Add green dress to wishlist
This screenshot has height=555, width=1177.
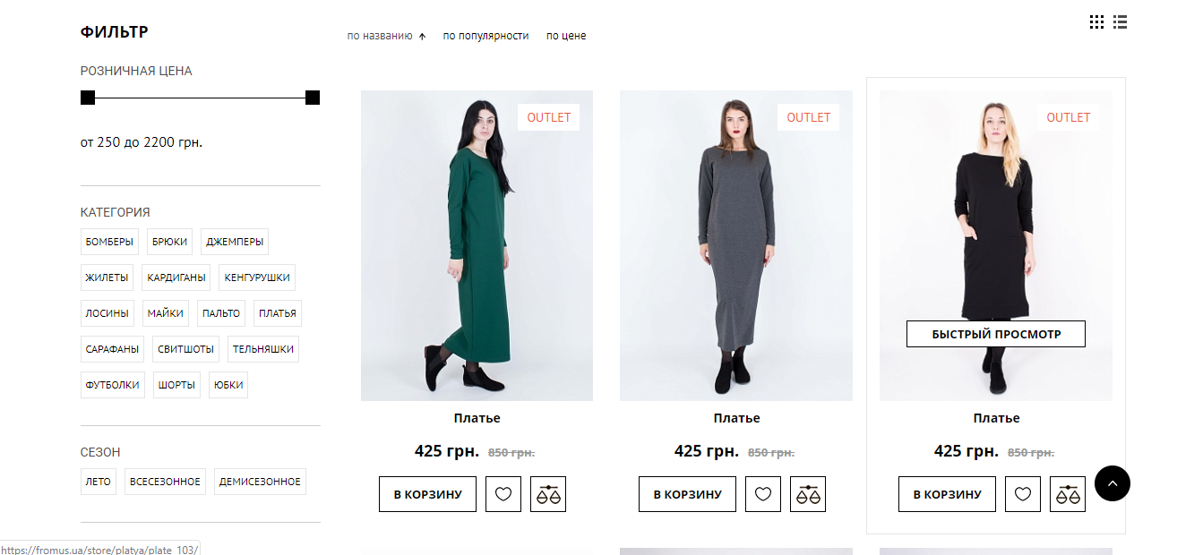(x=503, y=494)
